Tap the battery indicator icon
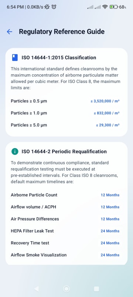Screen dimensions: 133x297 click(114, 7)
